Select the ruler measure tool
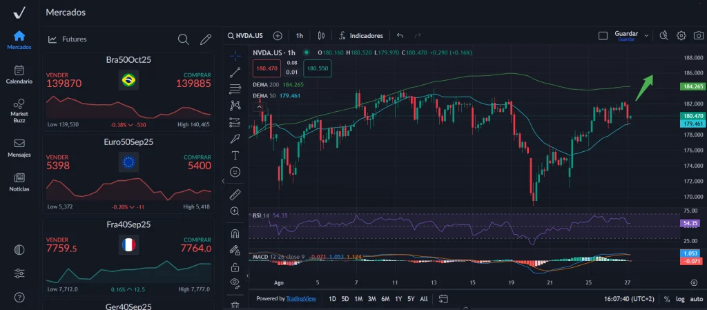Image resolution: width=707 pixels, height=310 pixels. coord(235,195)
